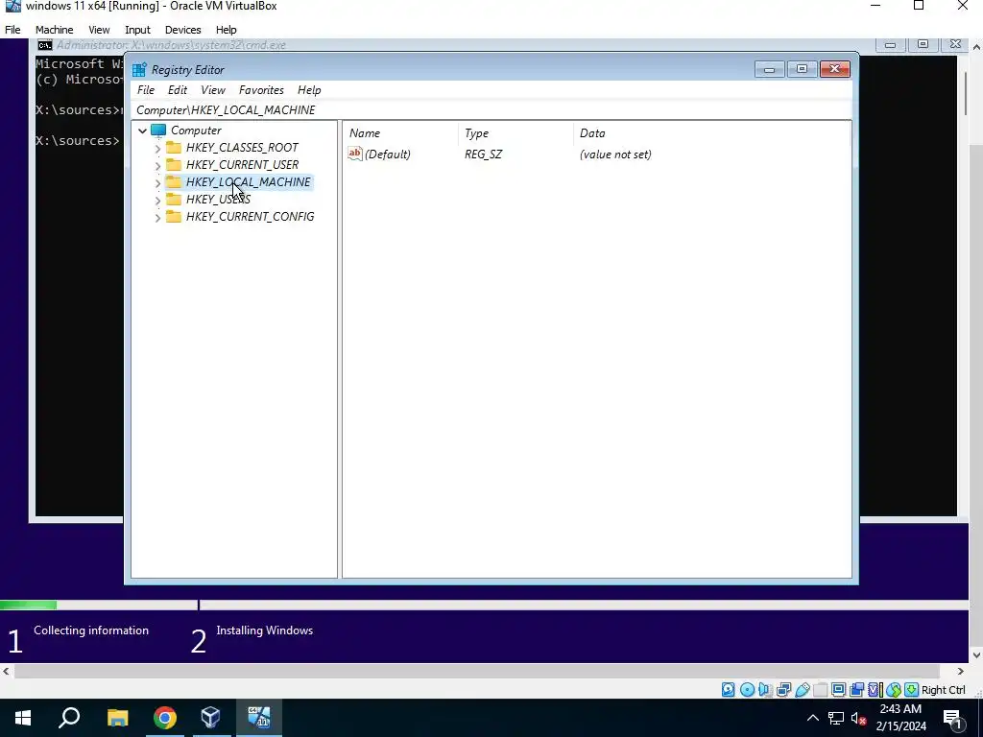983x737 pixels.
Task: Click the (Default) string value ab icon
Action: 355,154
